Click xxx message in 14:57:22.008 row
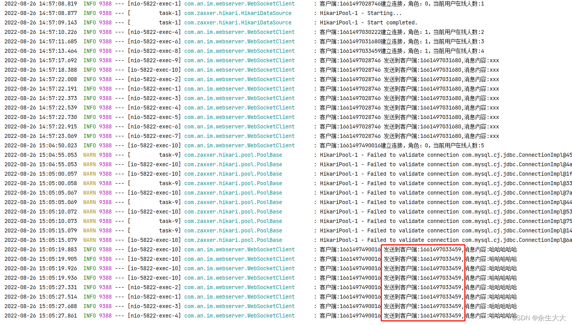This screenshot has height=325, width=572. coord(409,79)
